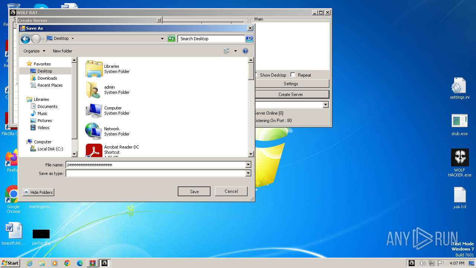
Task: Cancel the Save As dialog
Action: point(231,191)
